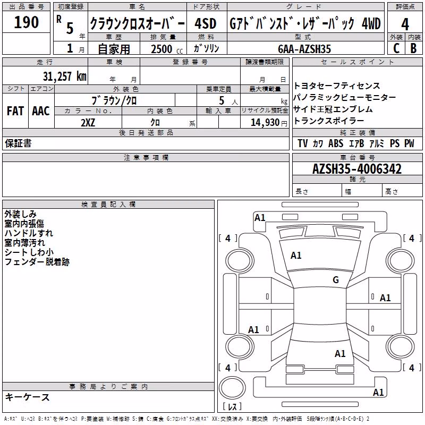
Task: Click the セールスポイント header
Action: (358, 62)
